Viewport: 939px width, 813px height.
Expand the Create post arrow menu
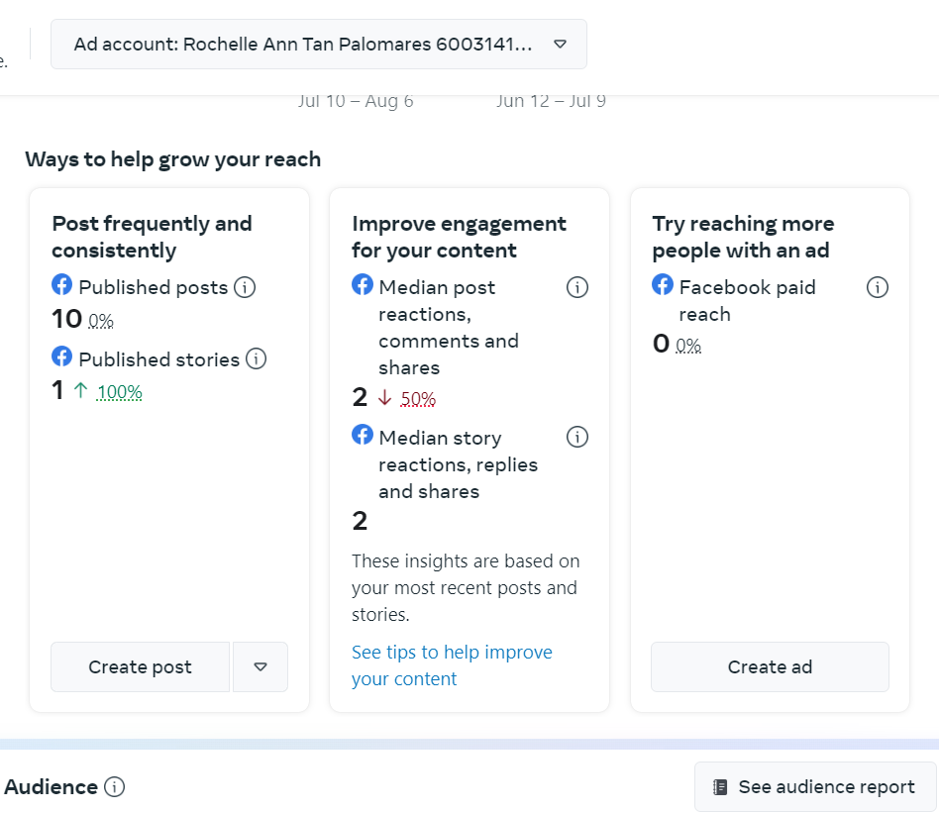261,667
